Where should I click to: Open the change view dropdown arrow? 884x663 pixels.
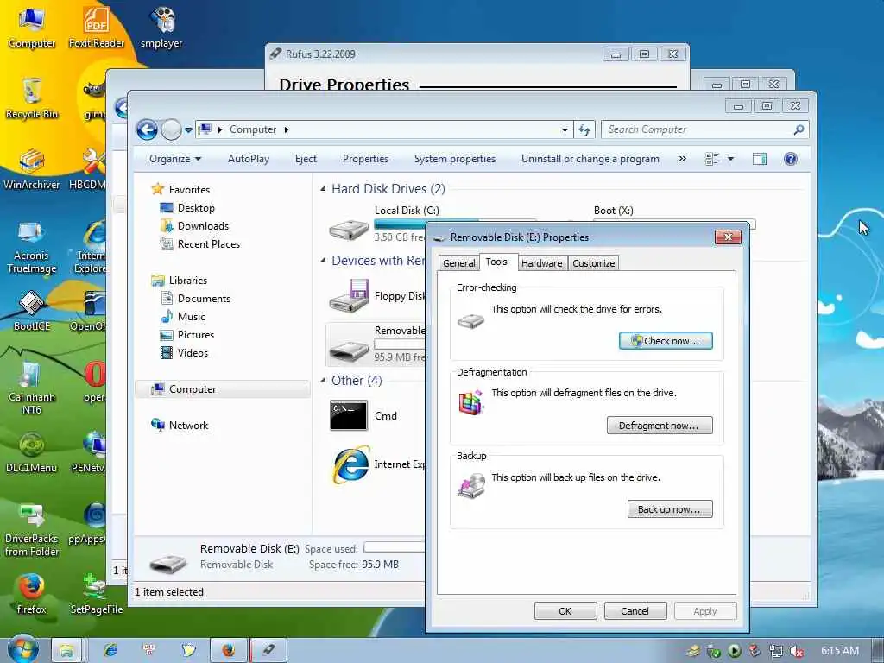(730, 159)
